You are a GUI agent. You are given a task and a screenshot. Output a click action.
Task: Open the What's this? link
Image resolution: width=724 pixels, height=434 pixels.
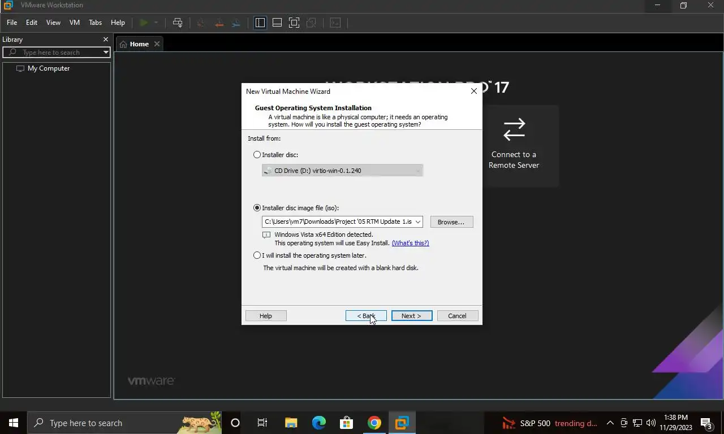click(x=410, y=243)
